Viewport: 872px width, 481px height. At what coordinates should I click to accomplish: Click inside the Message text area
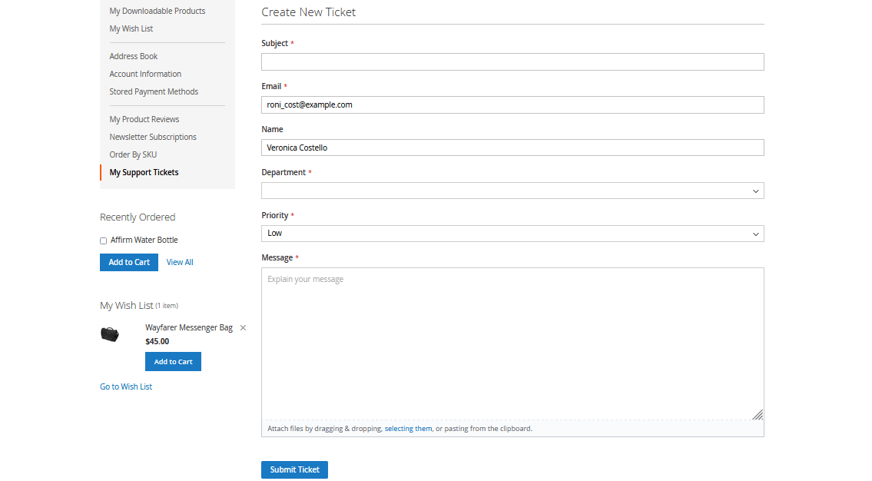512,343
